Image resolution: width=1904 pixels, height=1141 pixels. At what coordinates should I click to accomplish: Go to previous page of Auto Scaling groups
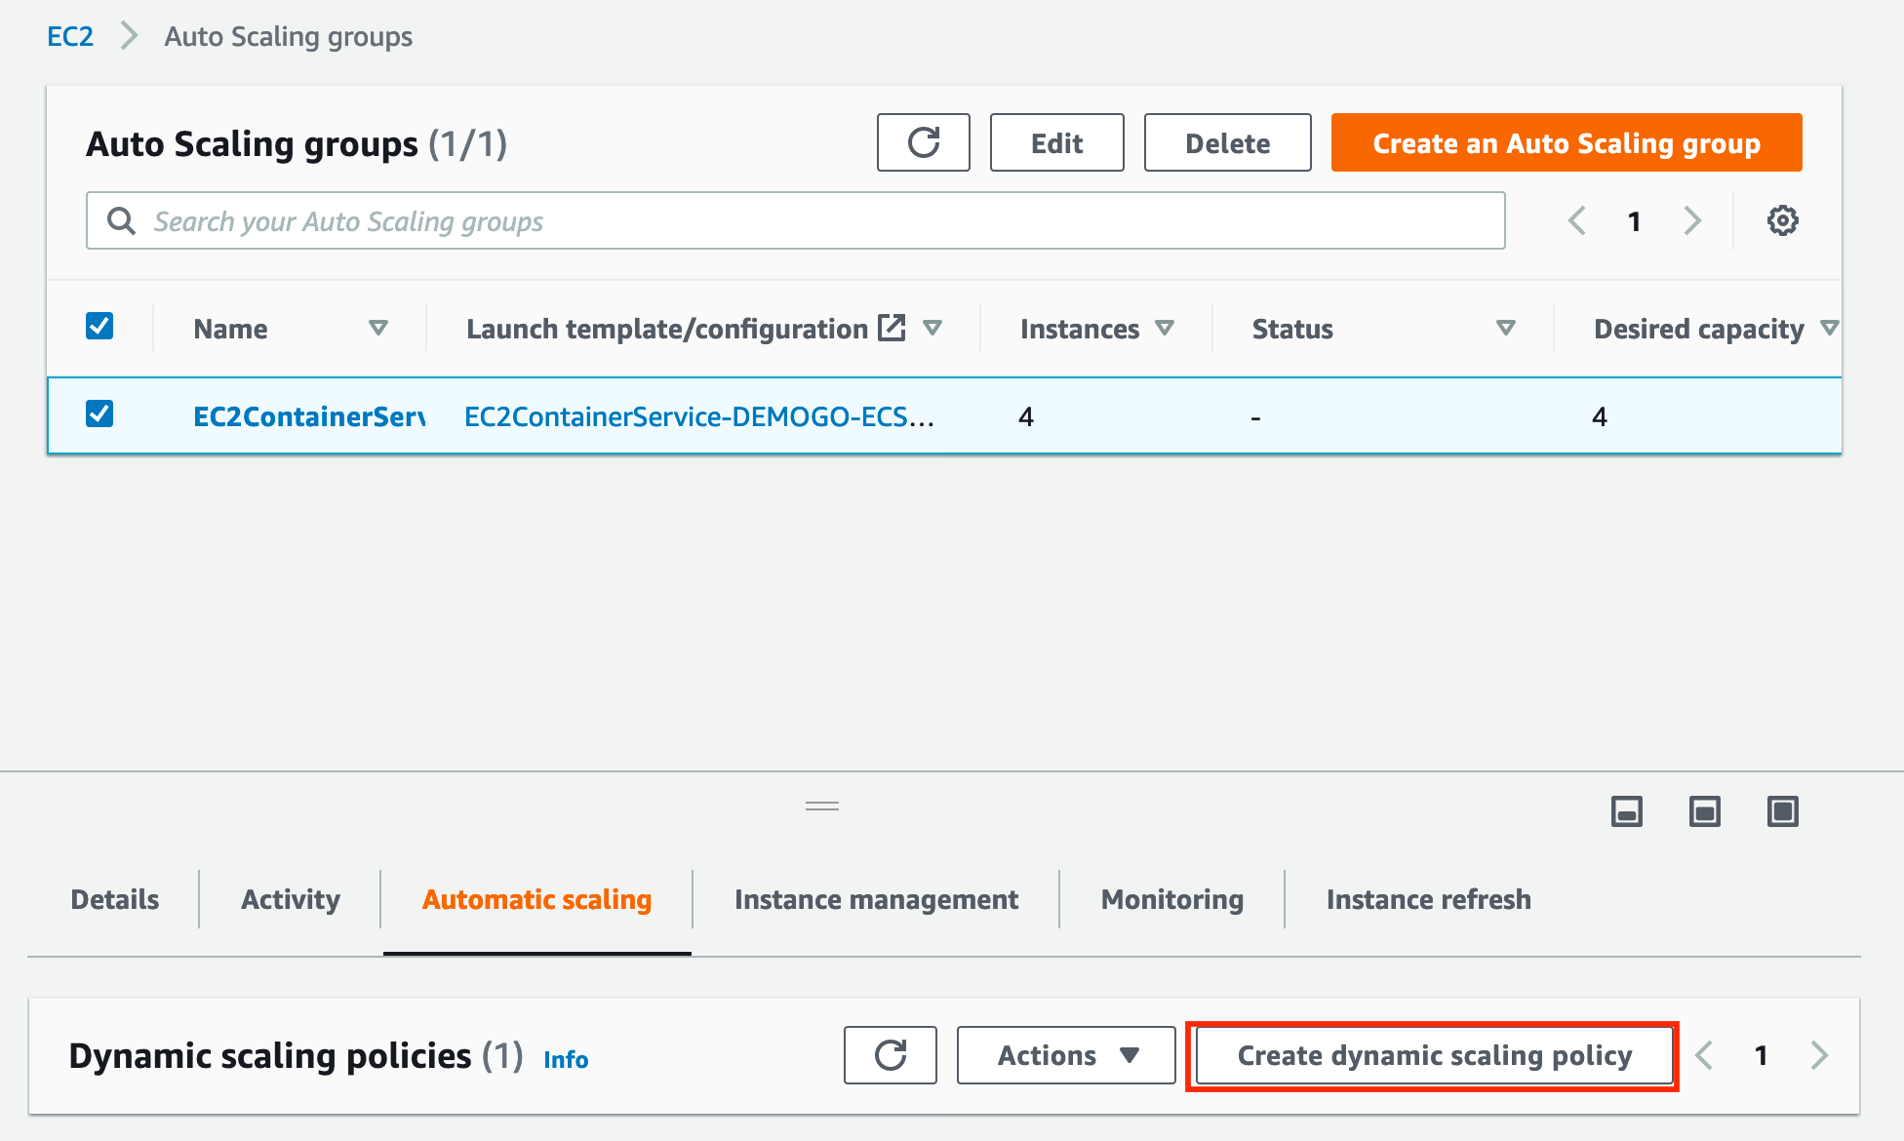pyautogui.click(x=1577, y=220)
